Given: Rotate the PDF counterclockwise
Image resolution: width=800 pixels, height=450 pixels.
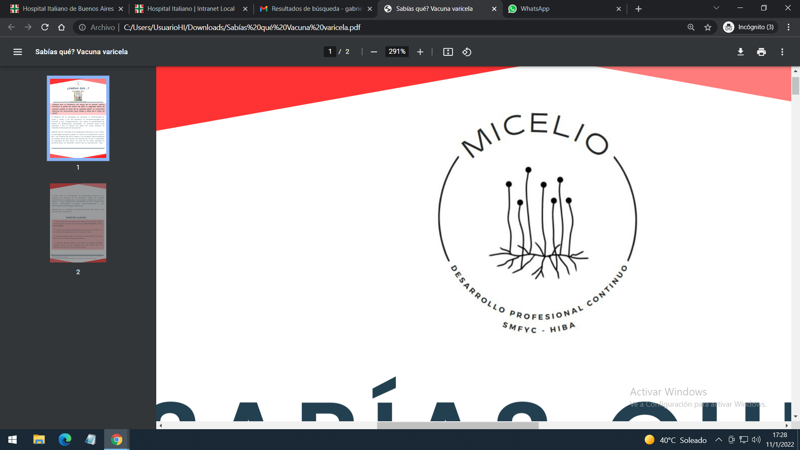Looking at the screenshot, I should (x=467, y=52).
